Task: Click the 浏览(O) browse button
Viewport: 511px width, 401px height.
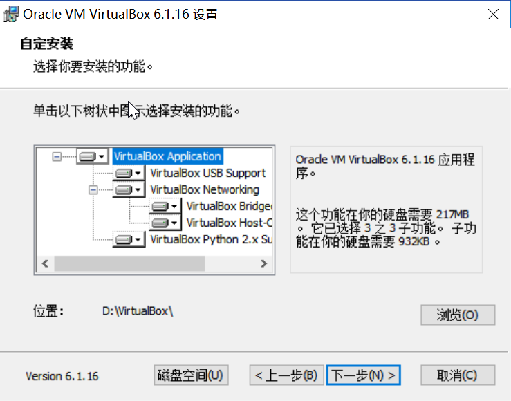Action: (x=458, y=315)
